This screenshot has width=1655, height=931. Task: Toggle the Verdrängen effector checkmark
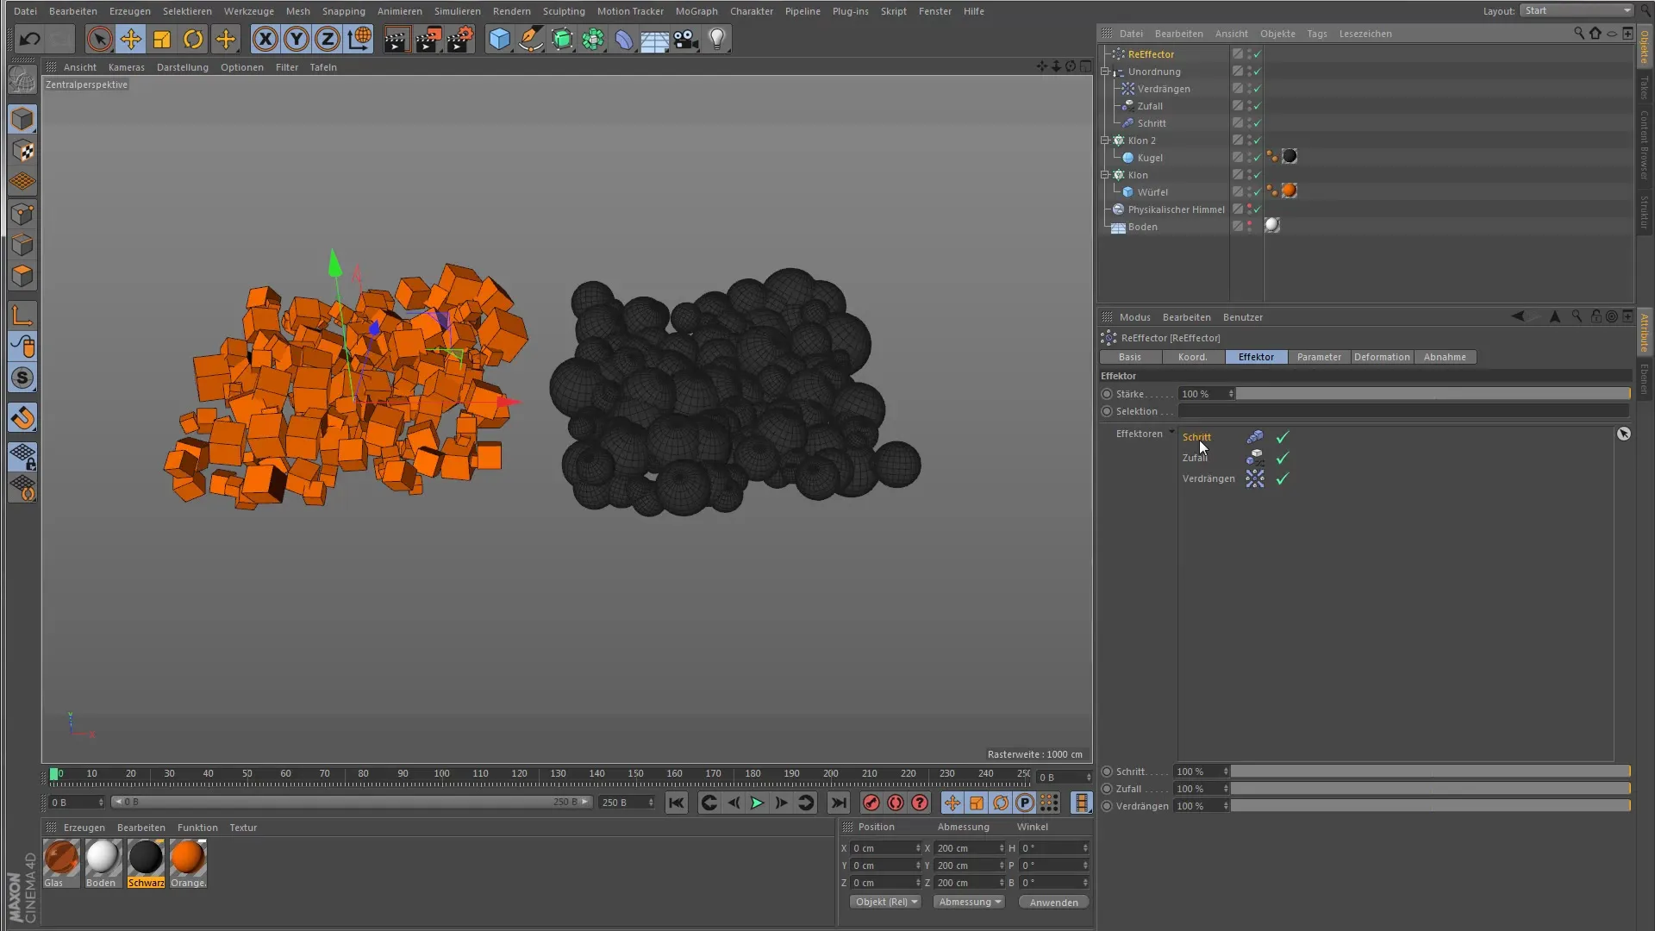tap(1282, 478)
